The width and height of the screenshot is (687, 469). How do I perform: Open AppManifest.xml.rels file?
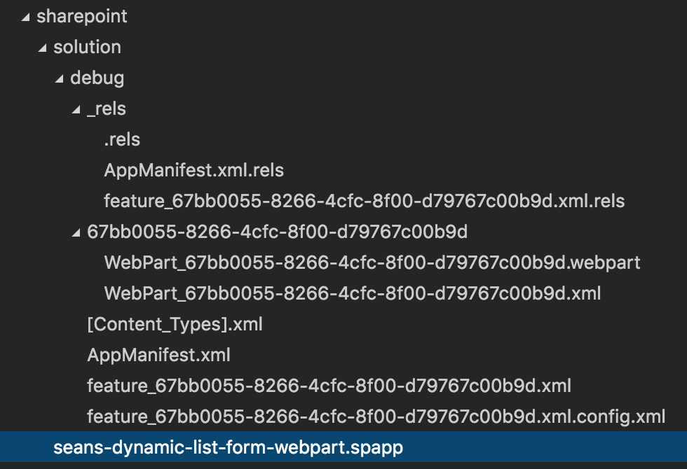click(194, 170)
